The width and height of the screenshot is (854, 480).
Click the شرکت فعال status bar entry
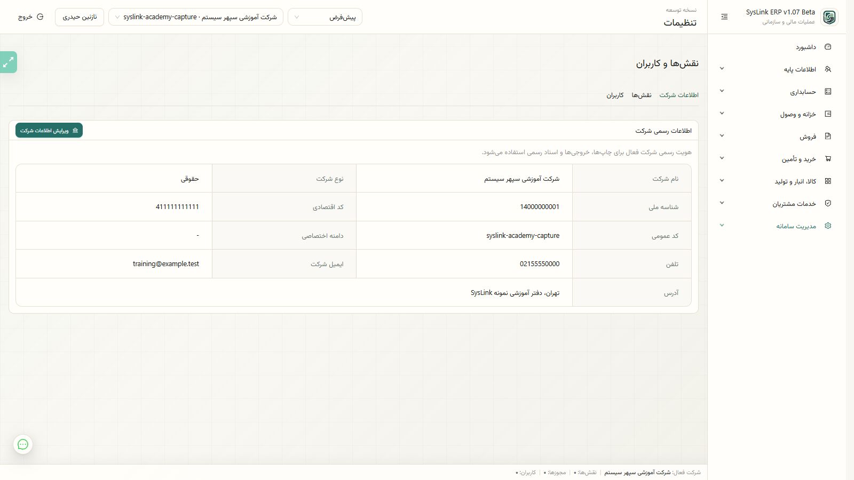pos(652,473)
